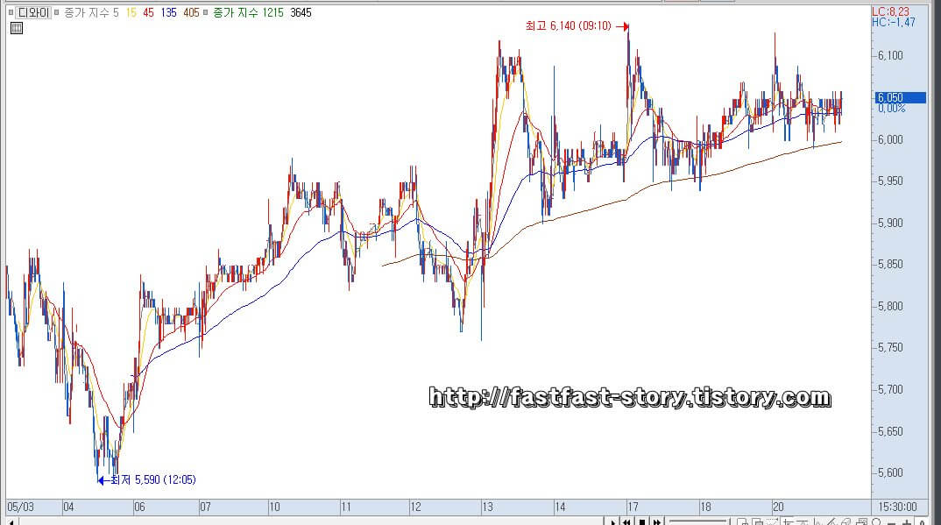941x525 pixels.
Task: Click the 5,700 price axis label
Action: [890, 389]
